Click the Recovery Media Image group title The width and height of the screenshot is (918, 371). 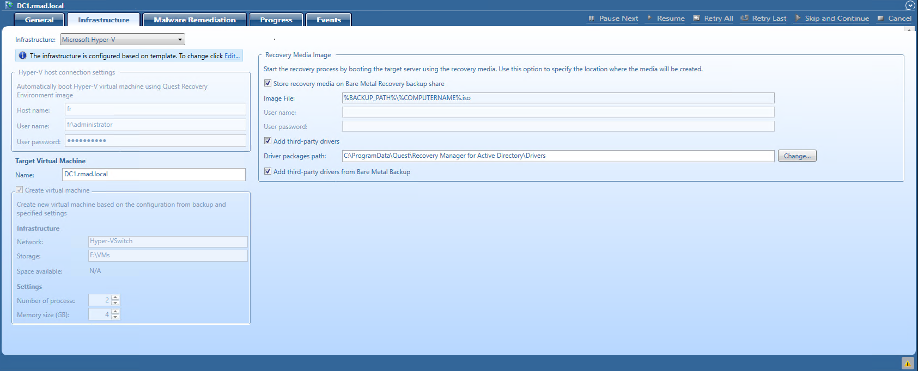tap(298, 55)
